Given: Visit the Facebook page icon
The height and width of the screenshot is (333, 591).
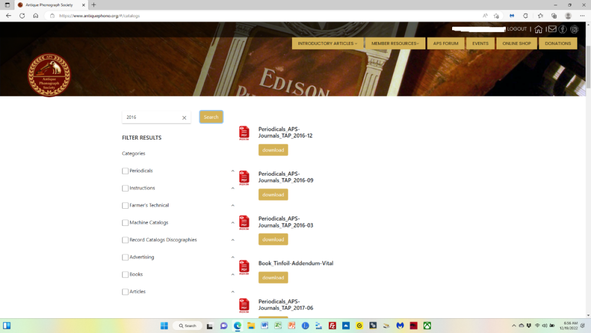Looking at the screenshot, I should 563,29.
